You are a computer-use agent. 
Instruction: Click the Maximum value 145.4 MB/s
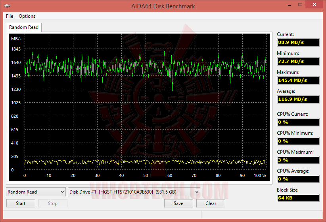click(298, 80)
